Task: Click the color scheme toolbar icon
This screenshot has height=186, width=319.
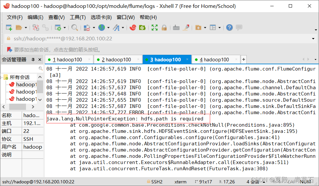Action: (87, 28)
